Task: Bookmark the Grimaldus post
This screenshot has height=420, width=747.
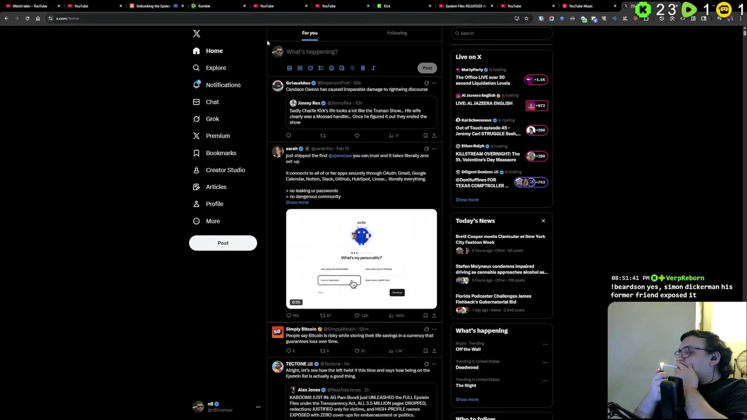Action: click(425, 136)
